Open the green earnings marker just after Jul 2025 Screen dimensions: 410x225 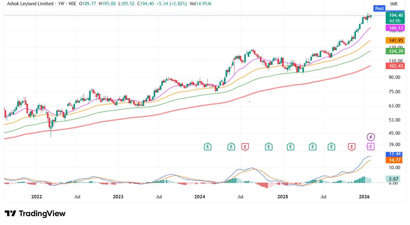pyautogui.click(x=331, y=147)
